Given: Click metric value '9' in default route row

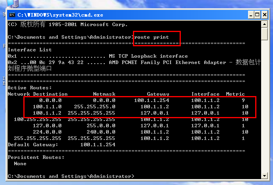Looking at the screenshot, I should [243, 100].
